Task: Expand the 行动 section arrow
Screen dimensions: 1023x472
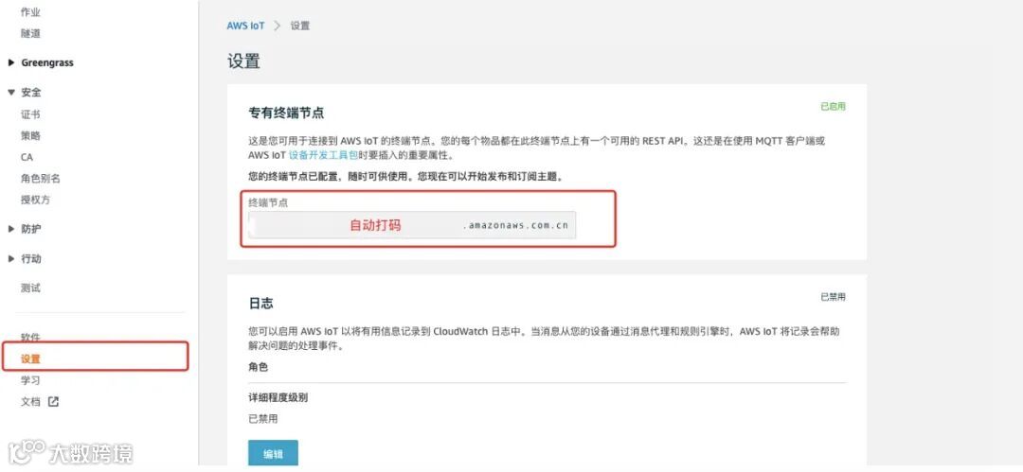Action: pyautogui.click(x=11, y=259)
